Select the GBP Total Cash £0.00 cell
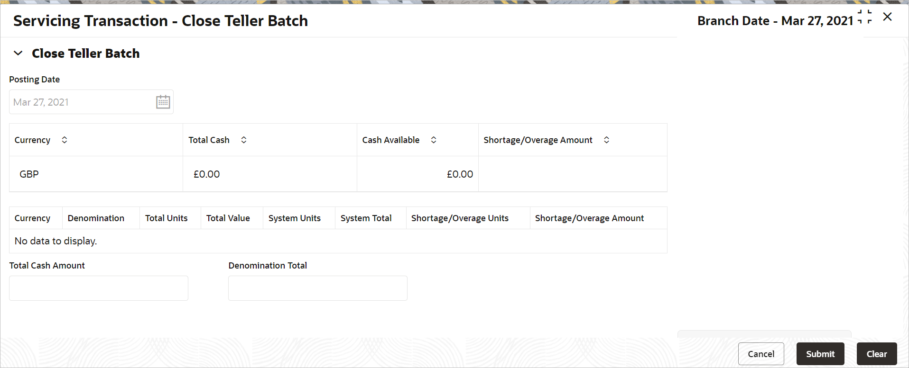Image resolution: width=909 pixels, height=368 pixels. (x=270, y=174)
